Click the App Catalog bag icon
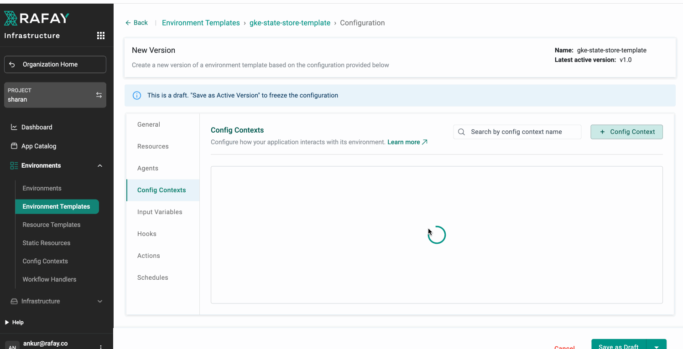 [14, 146]
